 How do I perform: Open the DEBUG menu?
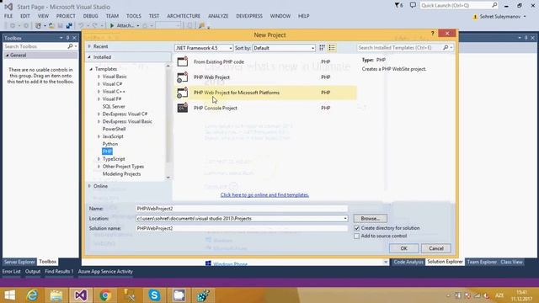(x=90, y=16)
